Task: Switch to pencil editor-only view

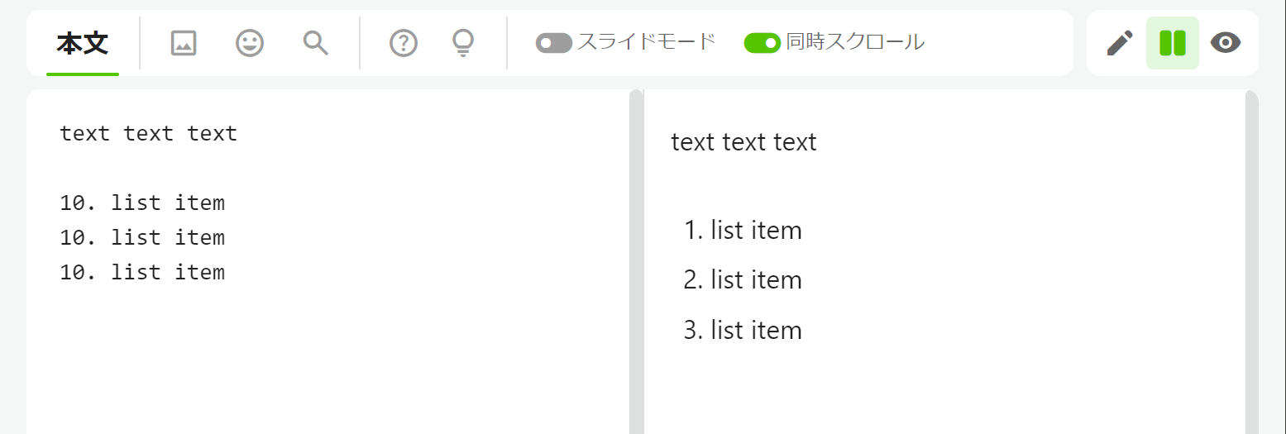Action: coord(1120,43)
